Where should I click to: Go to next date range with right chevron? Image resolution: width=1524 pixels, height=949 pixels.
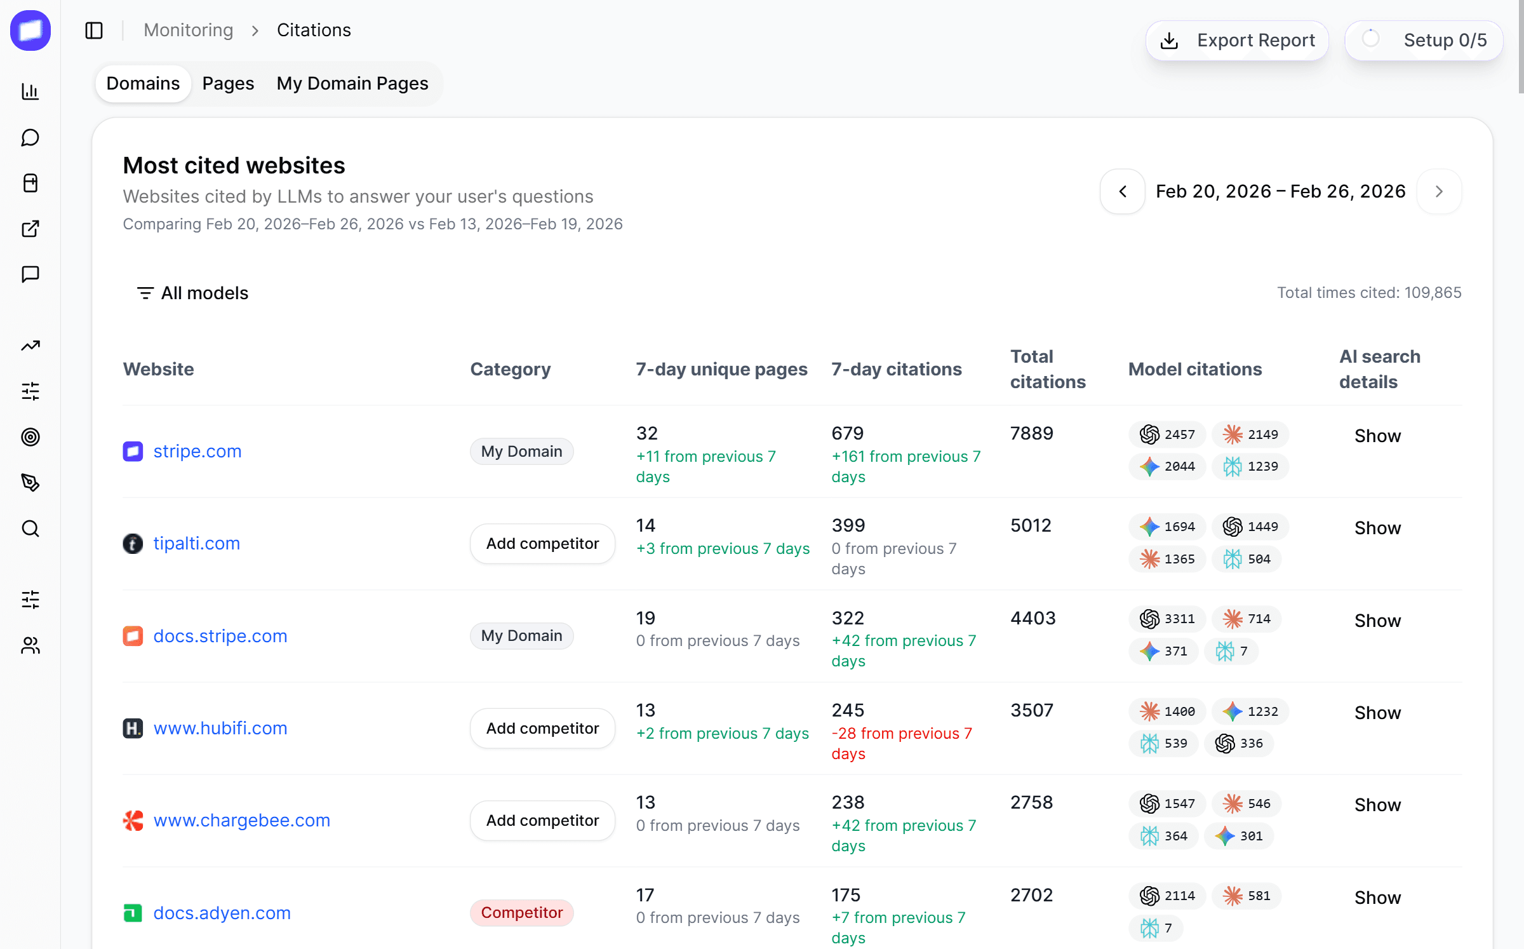1439,191
